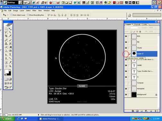Toggle the File Browser palette button
Screen dimensions: 162x121
129,15
